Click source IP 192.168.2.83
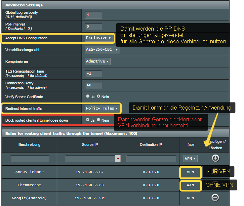 coord(90,185)
